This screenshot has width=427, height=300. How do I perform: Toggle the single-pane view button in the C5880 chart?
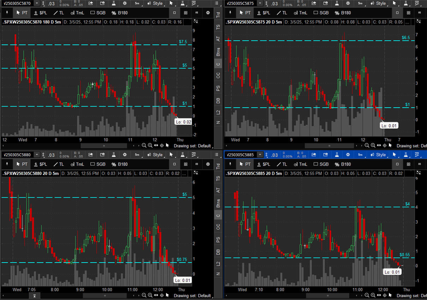click(174, 164)
